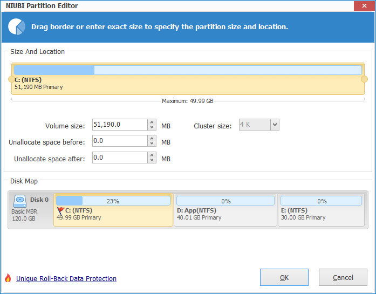Click right border handle of C: partition bar
The width and height of the screenshot is (376, 294).
click(x=364, y=79)
